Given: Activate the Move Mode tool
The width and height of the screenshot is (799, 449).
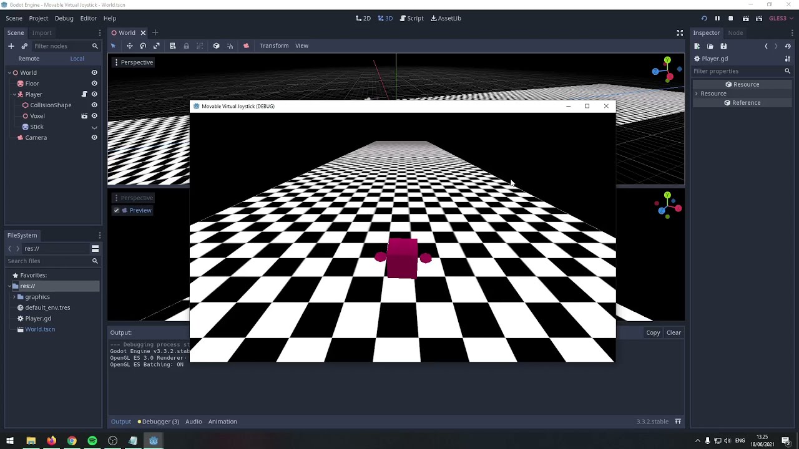Looking at the screenshot, I should [129, 46].
